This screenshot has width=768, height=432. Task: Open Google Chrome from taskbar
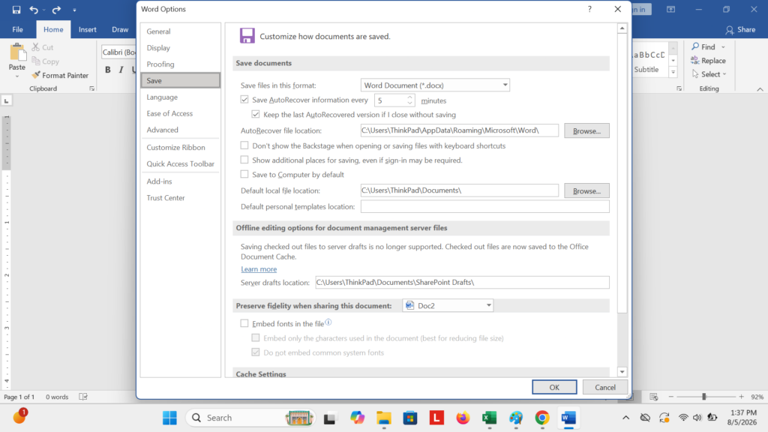point(541,418)
